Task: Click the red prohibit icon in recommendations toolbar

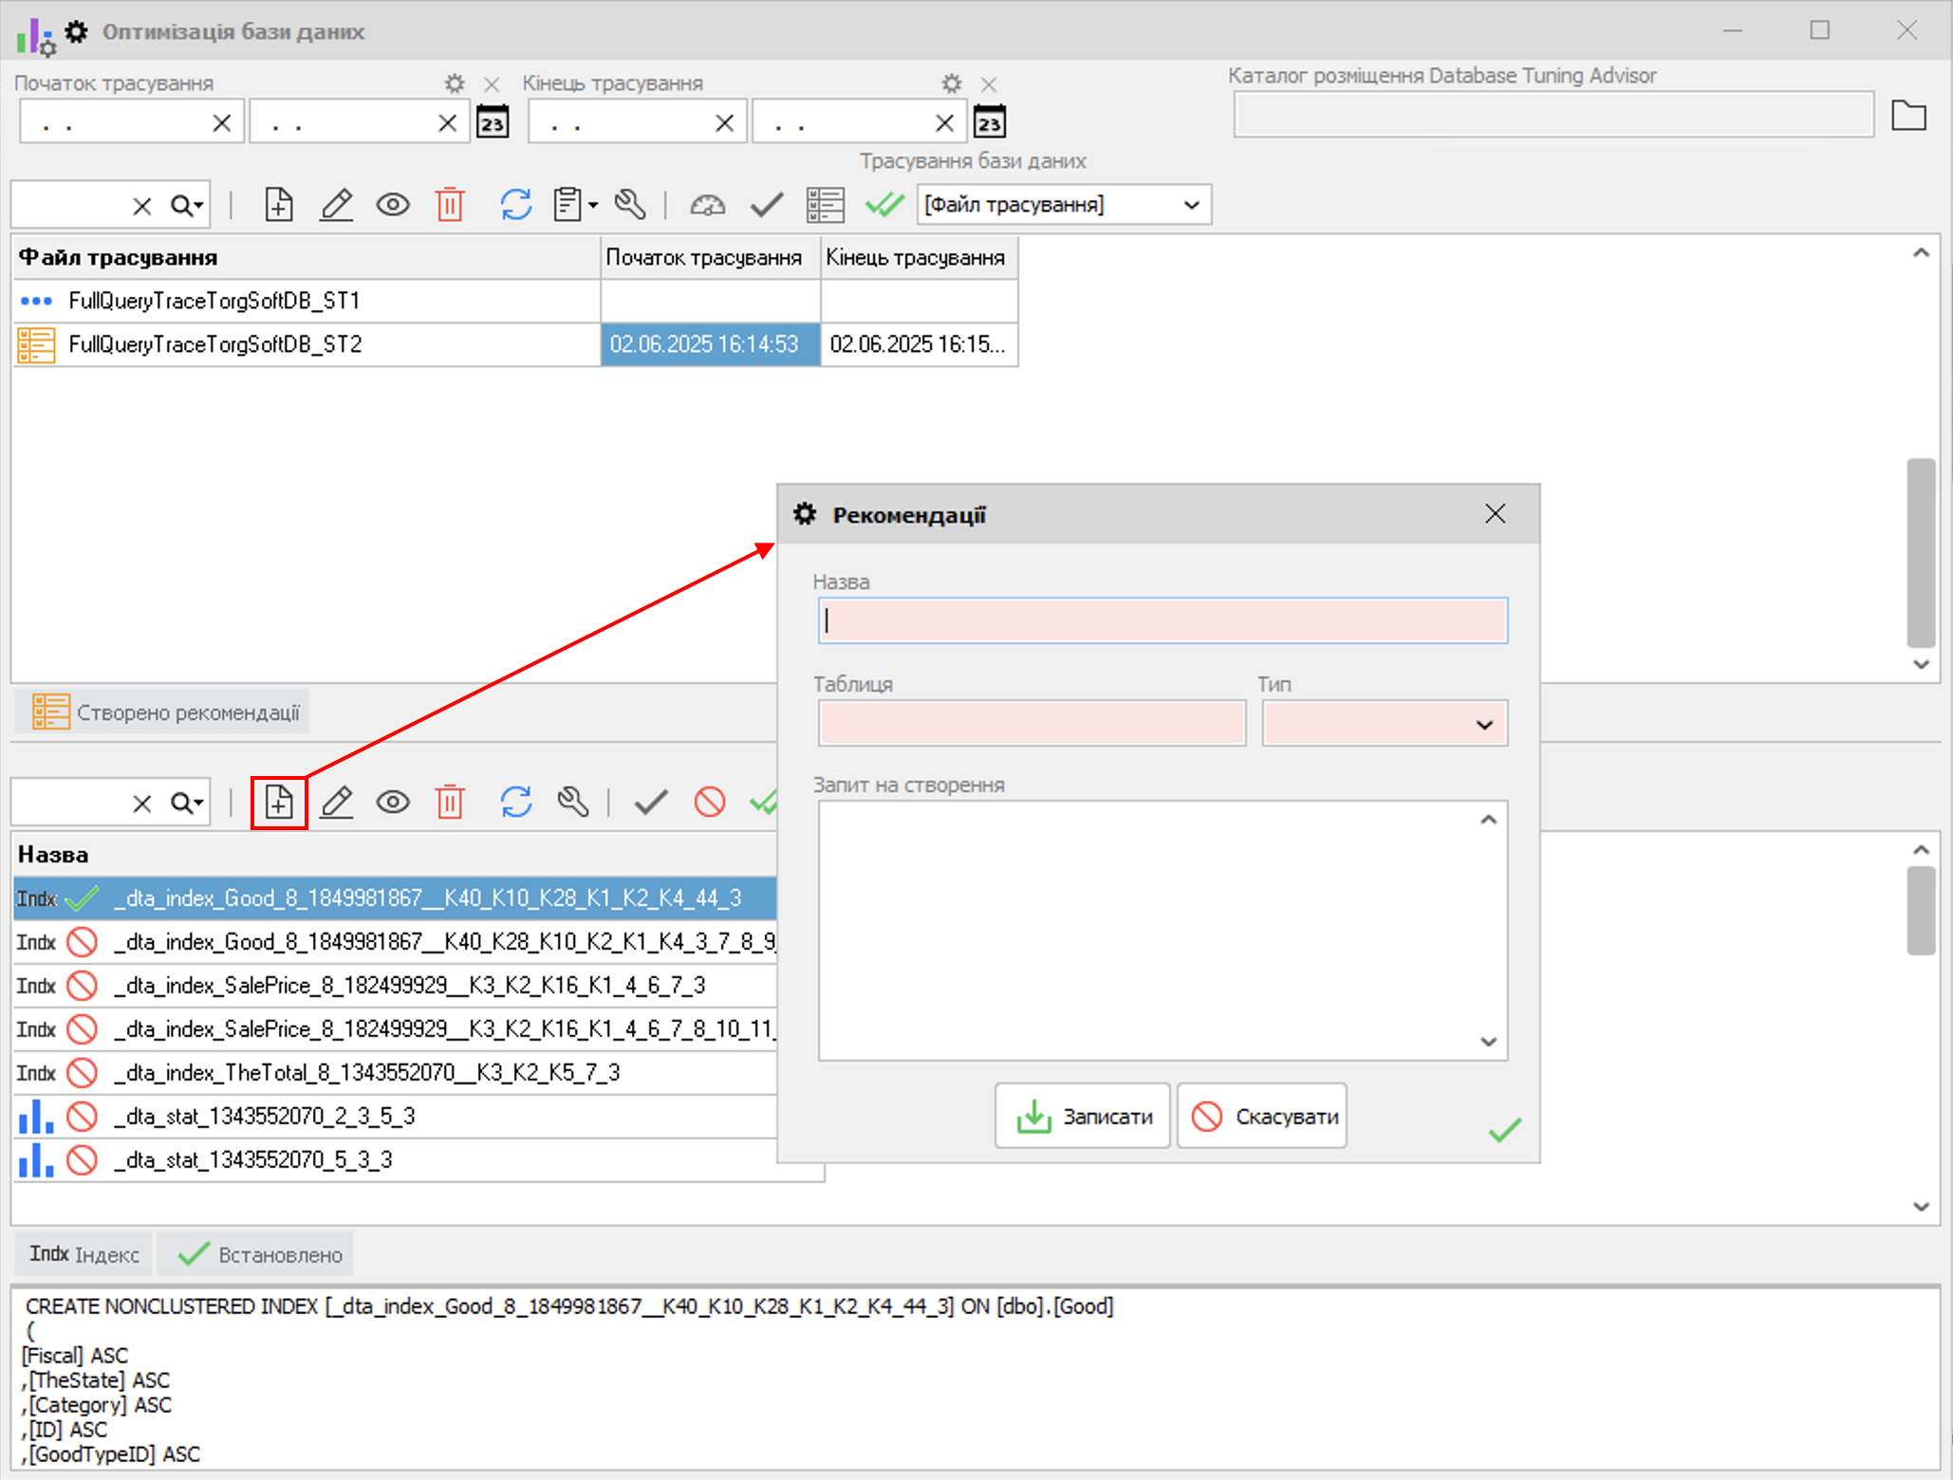Action: pos(709,803)
